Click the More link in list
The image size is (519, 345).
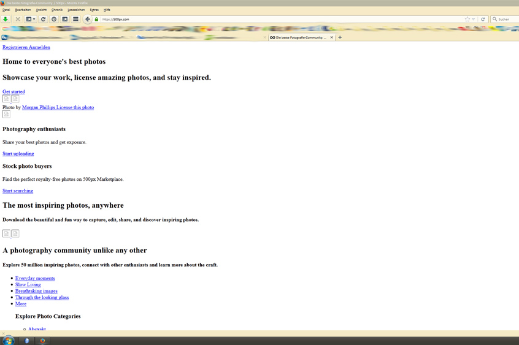pos(21,304)
